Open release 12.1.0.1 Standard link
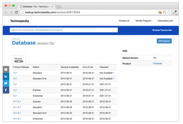Image resolution: width=183 pixels, height=124 pixels. [17, 107]
